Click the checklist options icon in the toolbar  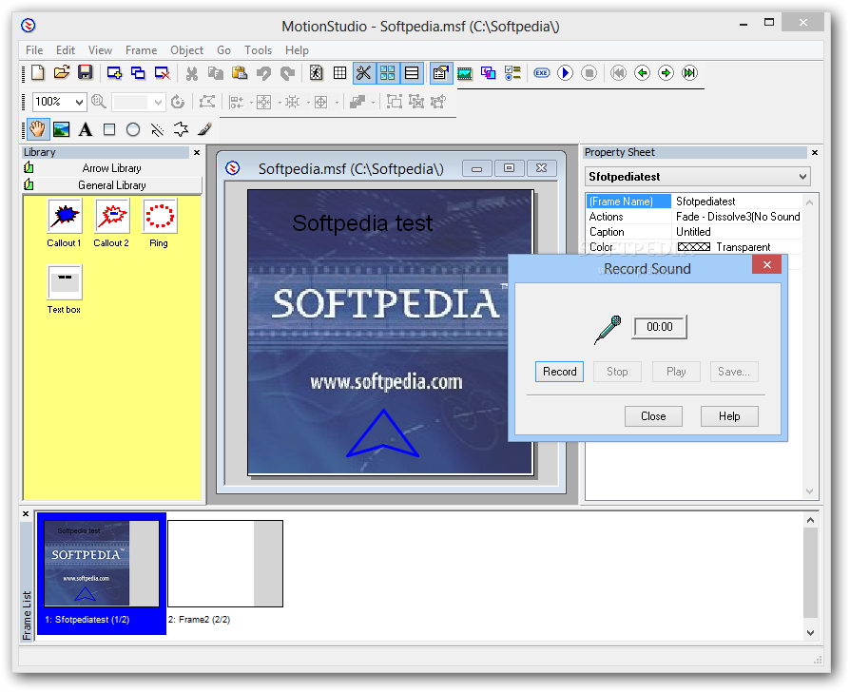512,72
